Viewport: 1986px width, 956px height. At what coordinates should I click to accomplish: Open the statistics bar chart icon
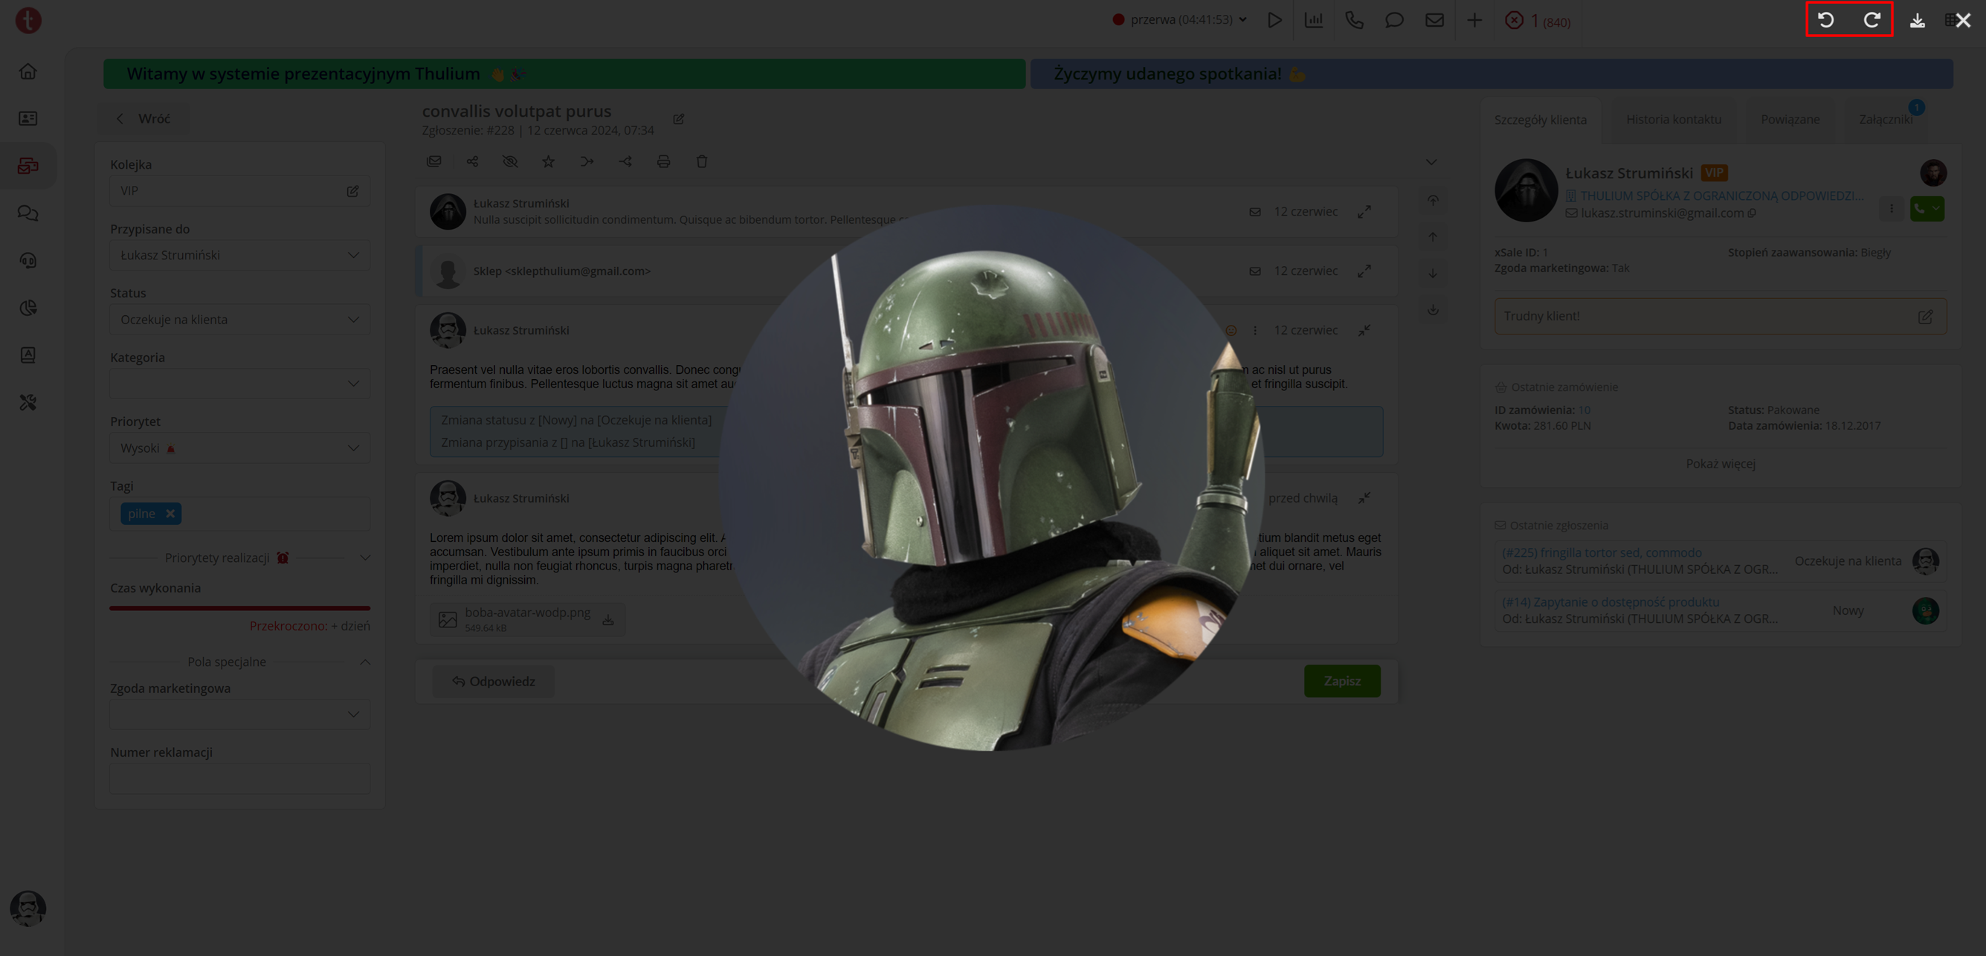[1314, 20]
